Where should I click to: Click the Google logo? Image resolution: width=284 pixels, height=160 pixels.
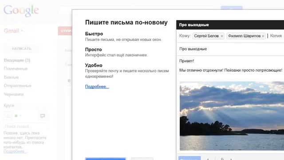[x=21, y=11]
